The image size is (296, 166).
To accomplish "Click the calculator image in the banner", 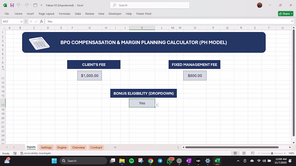I will pyautogui.click(x=39, y=43).
